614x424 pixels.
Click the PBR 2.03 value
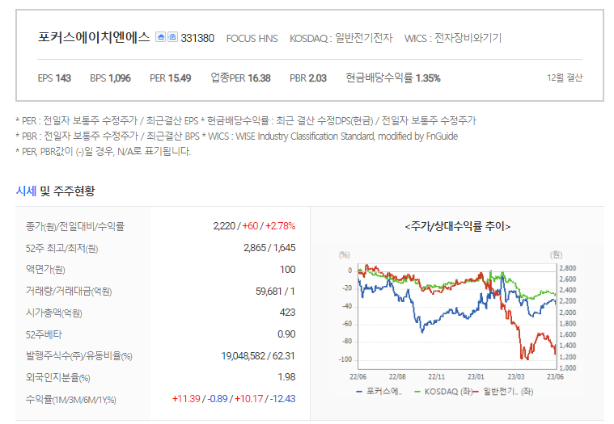pos(308,78)
